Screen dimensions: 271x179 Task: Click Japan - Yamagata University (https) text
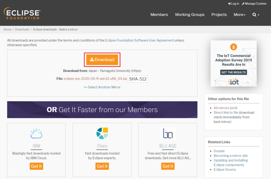(x=115, y=71)
